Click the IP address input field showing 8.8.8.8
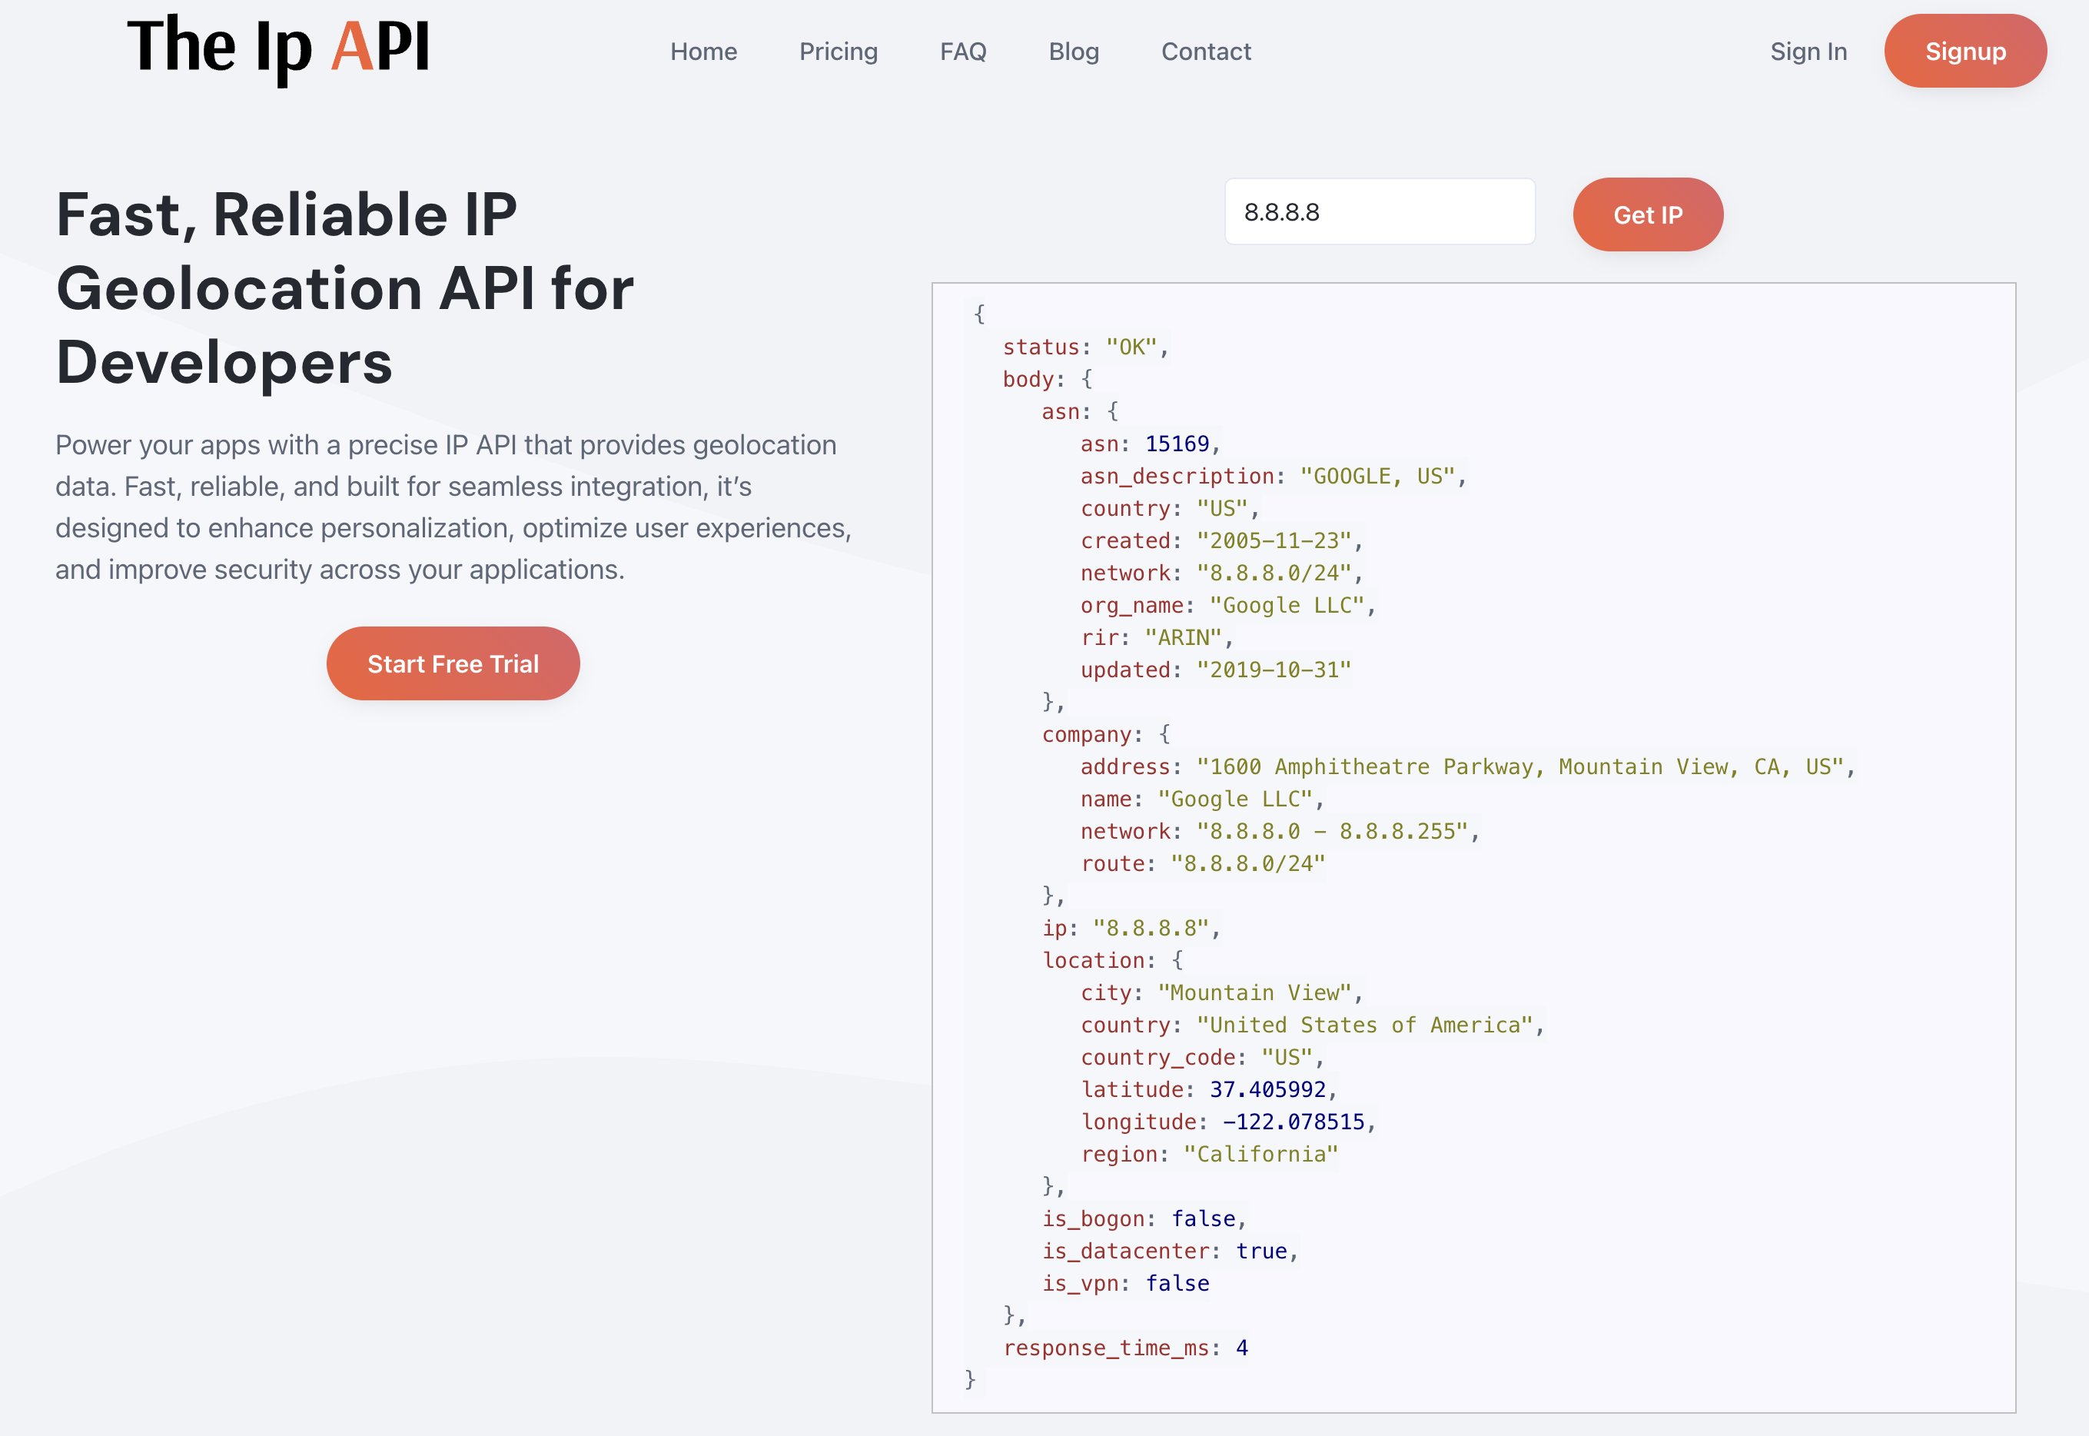2089x1436 pixels. tap(1380, 211)
